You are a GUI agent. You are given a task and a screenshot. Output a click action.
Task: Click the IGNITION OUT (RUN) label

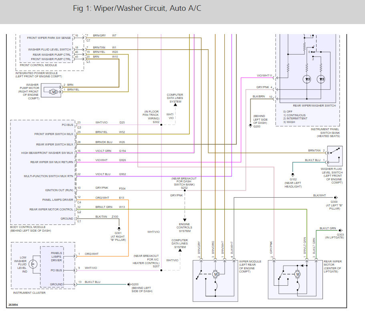click(59, 190)
